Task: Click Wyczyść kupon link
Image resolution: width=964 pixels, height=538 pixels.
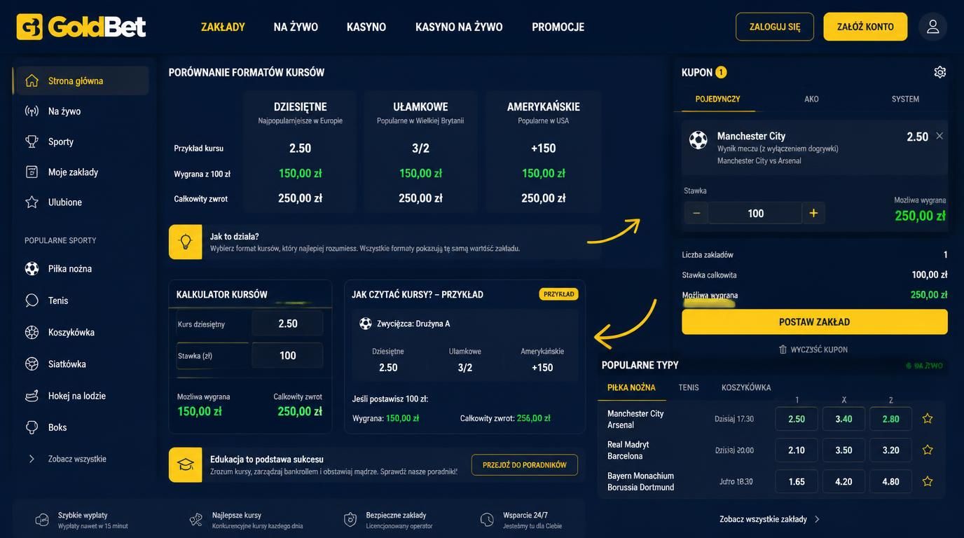Action: (x=813, y=350)
